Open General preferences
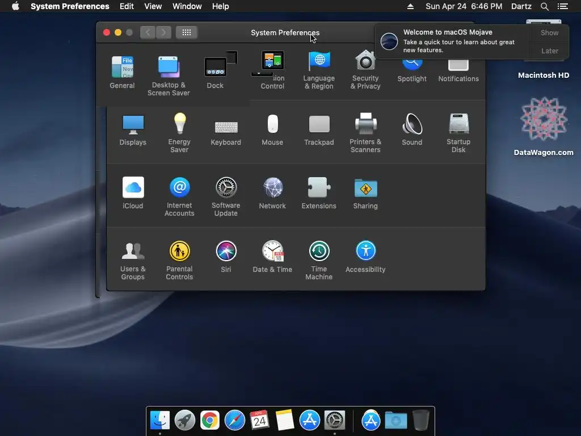 point(123,72)
